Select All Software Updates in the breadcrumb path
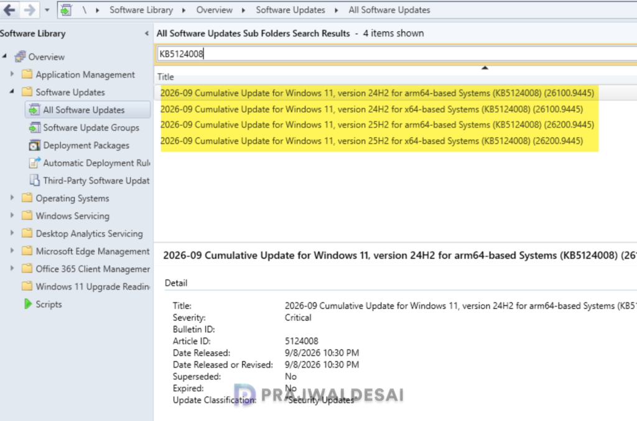 tap(389, 10)
